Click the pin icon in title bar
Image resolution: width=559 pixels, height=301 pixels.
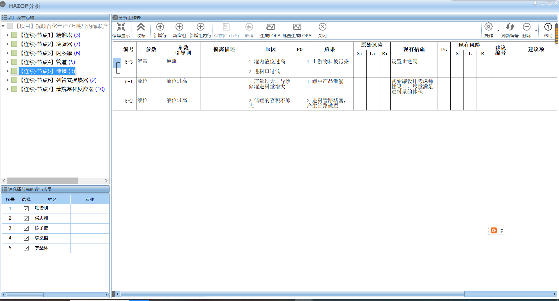535,3
